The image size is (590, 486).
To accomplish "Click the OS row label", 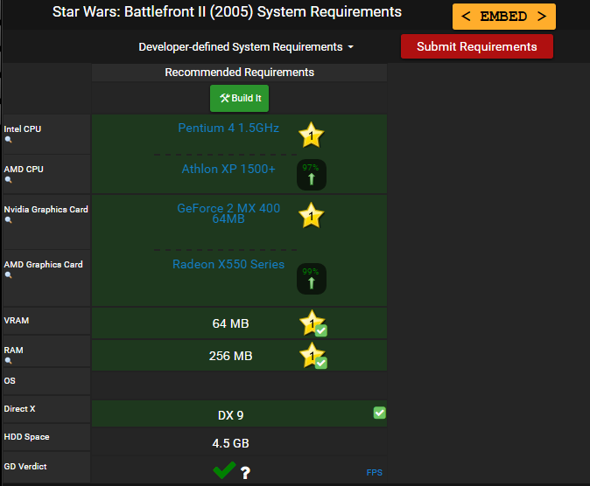I will pyautogui.click(x=10, y=381).
